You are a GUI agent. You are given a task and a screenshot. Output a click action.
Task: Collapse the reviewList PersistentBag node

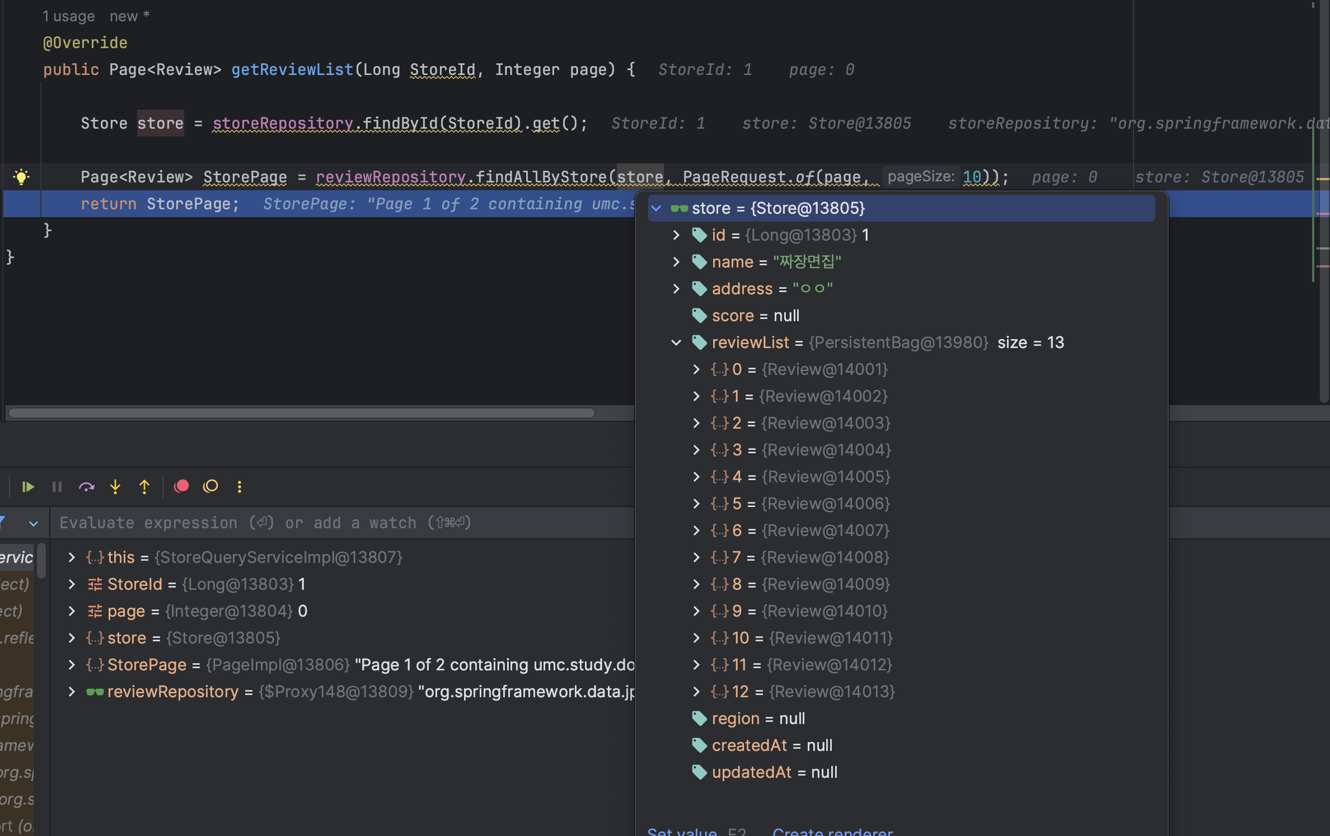pyautogui.click(x=676, y=342)
